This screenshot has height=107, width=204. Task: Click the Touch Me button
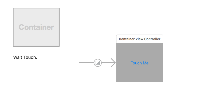coord(139,63)
